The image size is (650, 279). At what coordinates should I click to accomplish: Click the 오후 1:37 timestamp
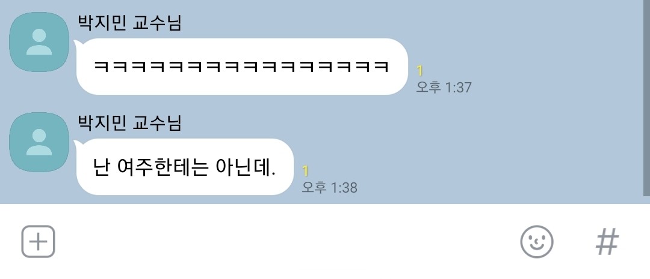444,87
